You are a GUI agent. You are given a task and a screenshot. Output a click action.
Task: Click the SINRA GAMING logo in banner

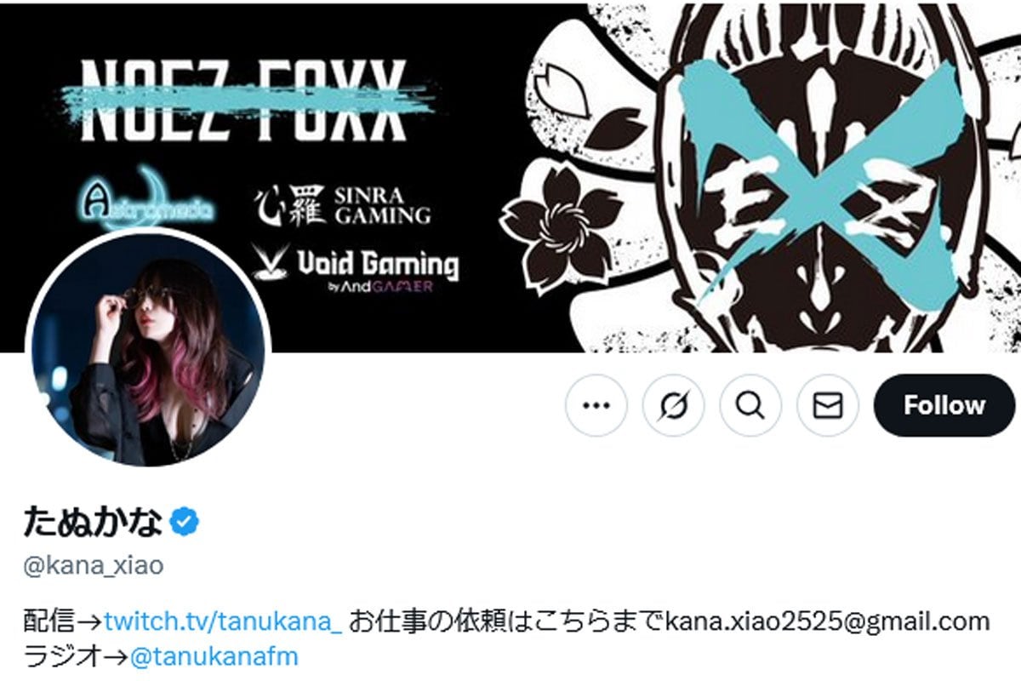343,205
